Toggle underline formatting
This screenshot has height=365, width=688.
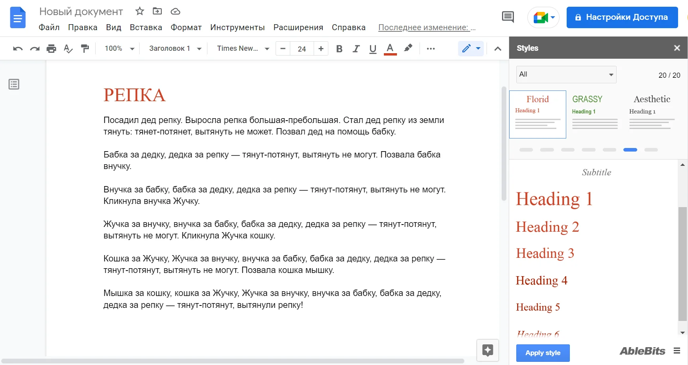coord(373,48)
